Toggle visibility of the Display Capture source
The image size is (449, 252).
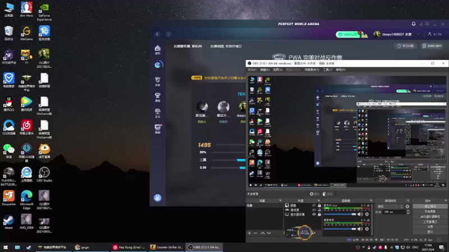click(x=314, y=214)
